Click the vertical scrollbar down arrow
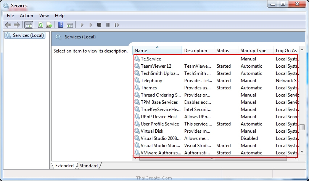309x181 pixels. tap(302, 152)
